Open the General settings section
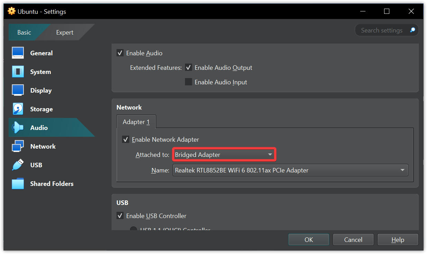This screenshot has width=427, height=254. pyautogui.click(x=41, y=53)
